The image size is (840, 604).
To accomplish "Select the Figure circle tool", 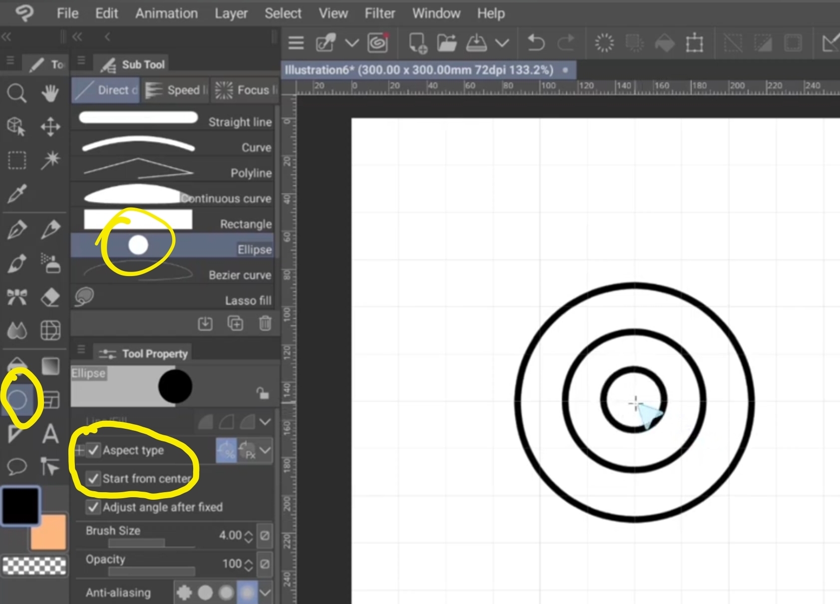I will pos(18,399).
